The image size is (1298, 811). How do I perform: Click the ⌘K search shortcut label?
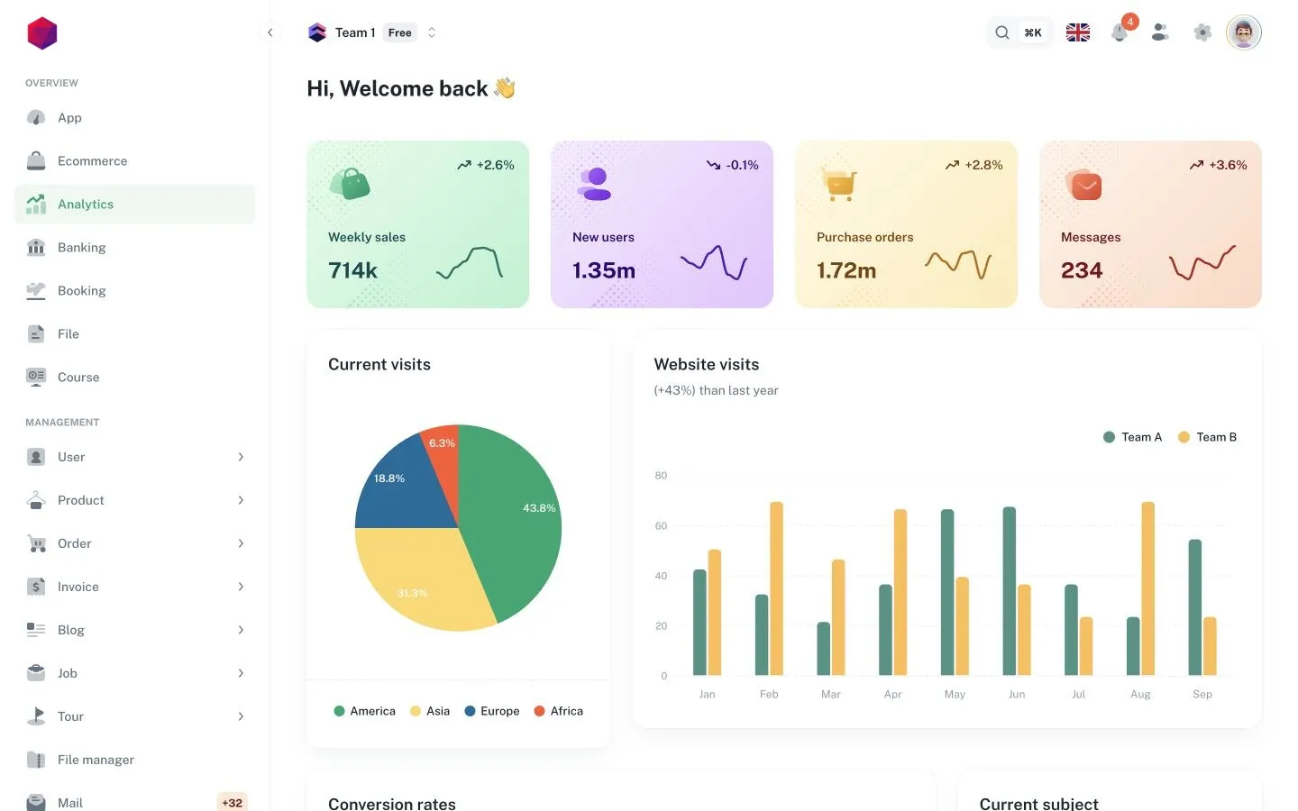(1033, 32)
